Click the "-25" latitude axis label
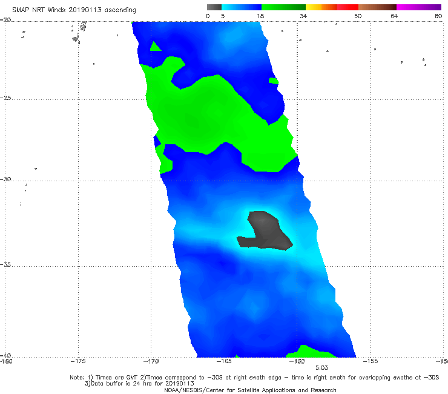448x394 pixels. (x=5, y=98)
